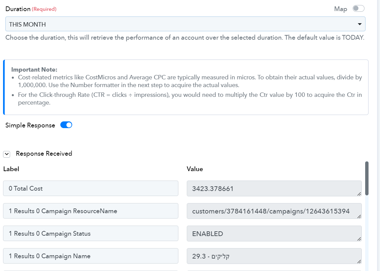Collapse the Response Received section
The height and width of the screenshot is (271, 380).
coord(6,154)
